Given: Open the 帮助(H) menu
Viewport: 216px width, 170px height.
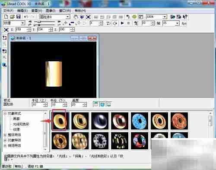Looking at the screenshot, I should click(x=80, y=11).
